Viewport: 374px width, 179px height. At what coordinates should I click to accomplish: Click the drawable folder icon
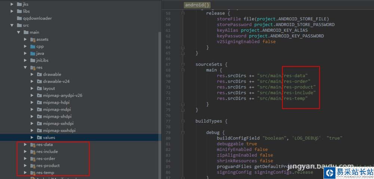(39, 74)
